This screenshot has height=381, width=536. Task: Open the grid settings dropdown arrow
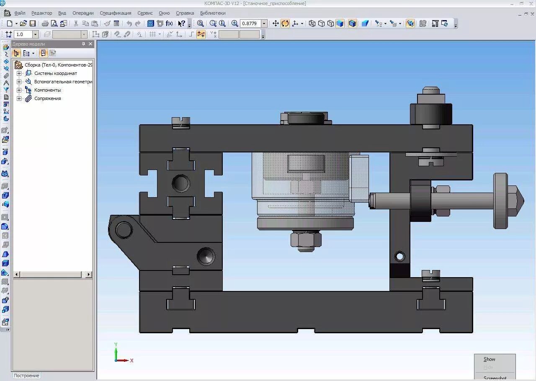coord(160,34)
